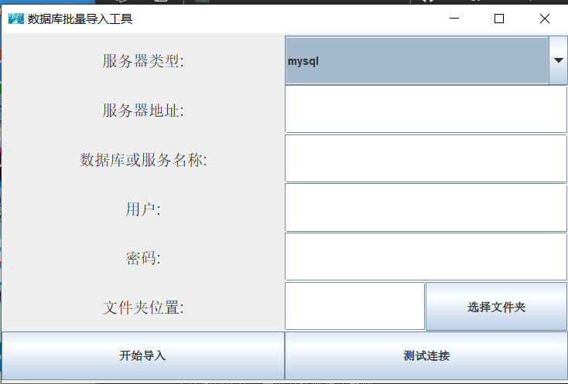Focus the 密码 input field
This screenshot has height=384, width=568.
click(426, 257)
